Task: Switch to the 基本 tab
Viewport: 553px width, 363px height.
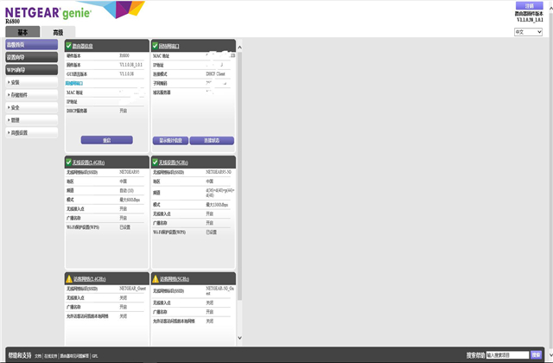Action: pos(22,32)
